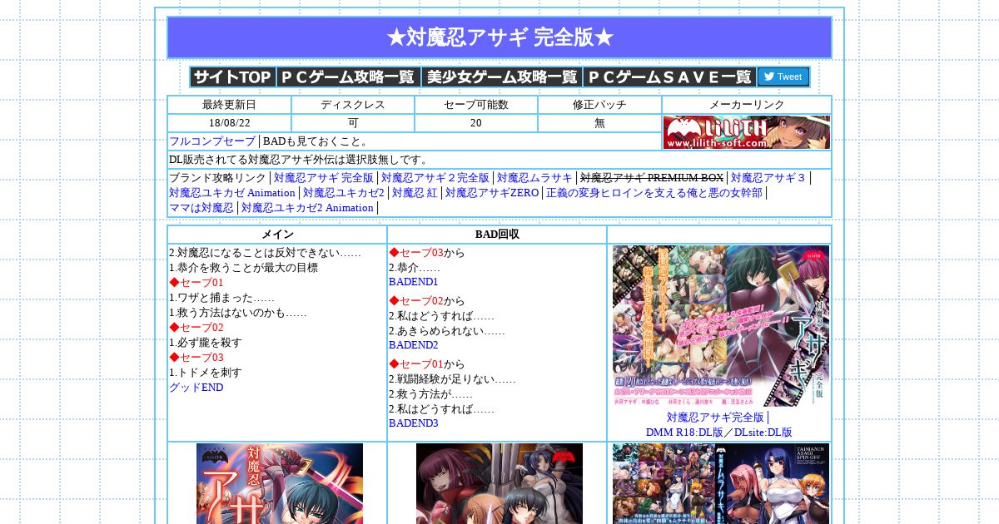999x524 pixels.
Task: Click ◆セーブ01から in BAD column
Action: (x=427, y=364)
